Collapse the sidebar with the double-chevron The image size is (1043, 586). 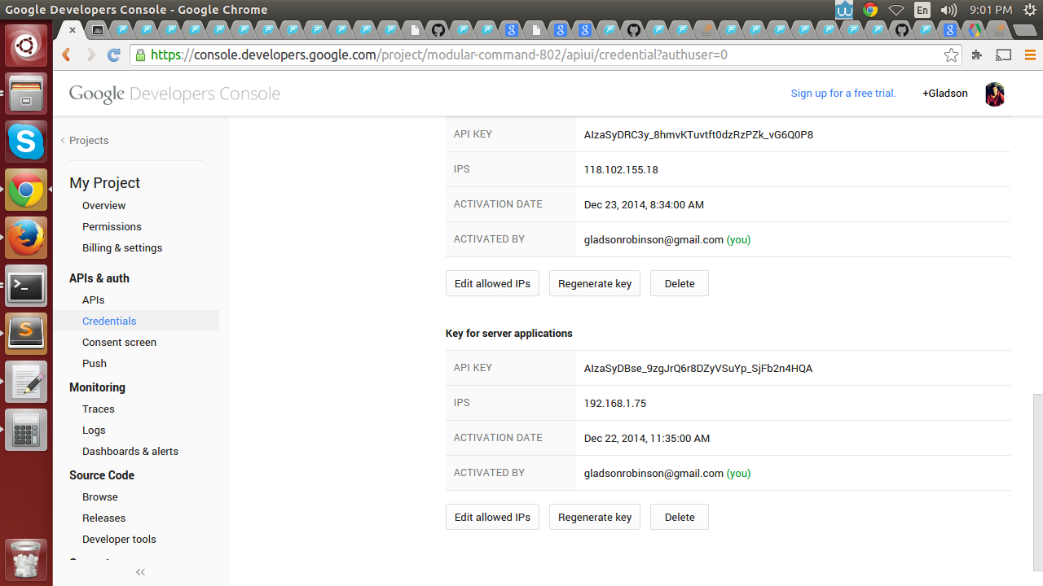140,572
